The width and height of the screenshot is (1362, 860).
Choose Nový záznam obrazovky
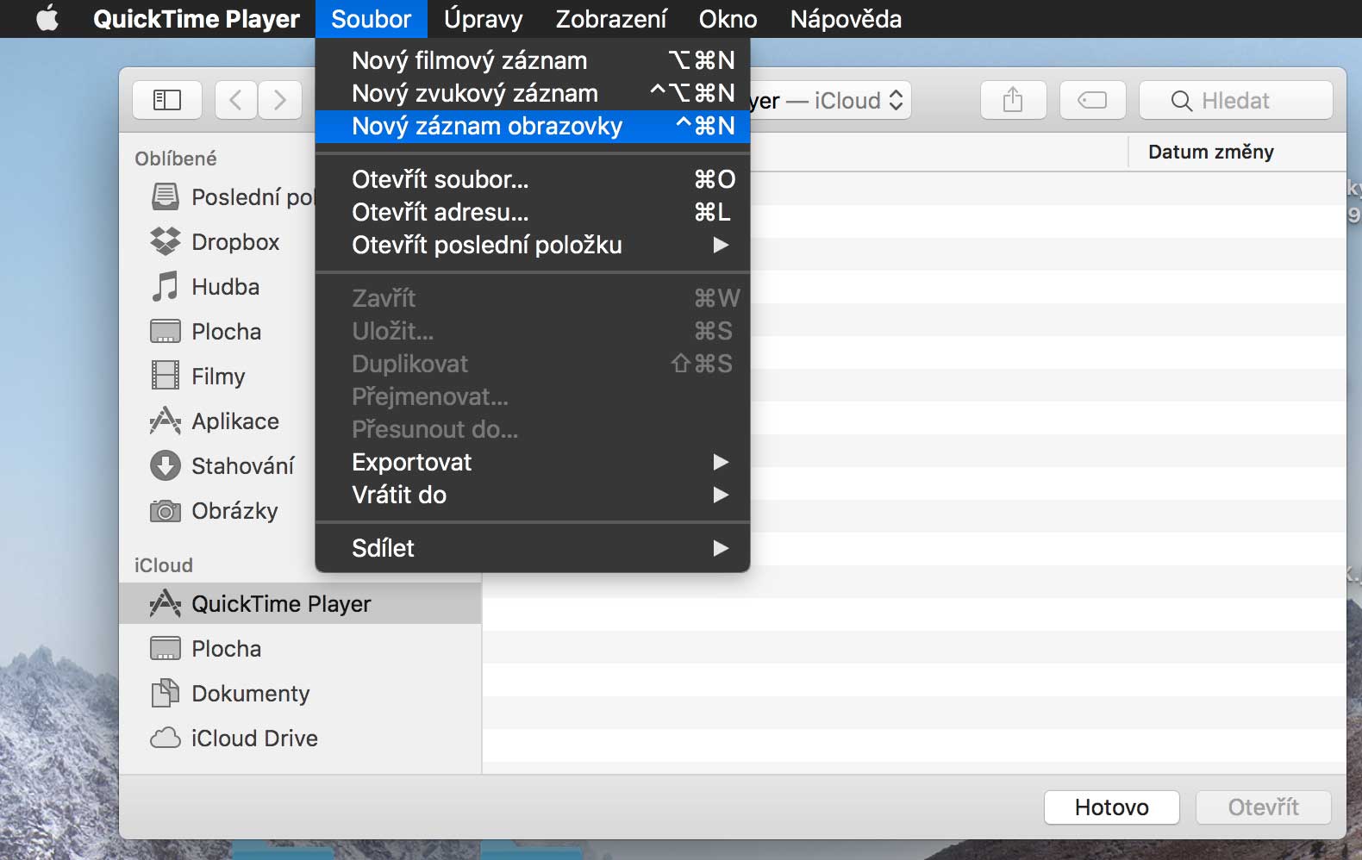(x=533, y=127)
